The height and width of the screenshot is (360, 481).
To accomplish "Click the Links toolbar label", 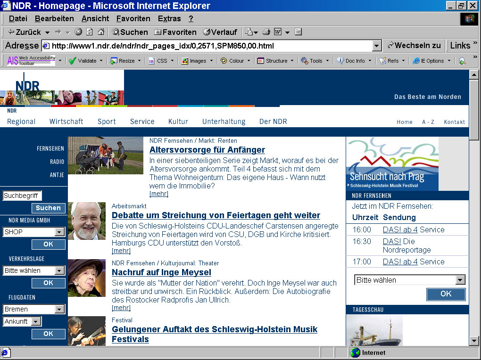I will 460,45.
